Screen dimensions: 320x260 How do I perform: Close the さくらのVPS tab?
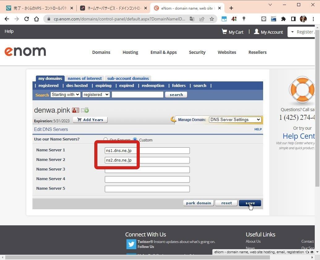tap(72, 8)
